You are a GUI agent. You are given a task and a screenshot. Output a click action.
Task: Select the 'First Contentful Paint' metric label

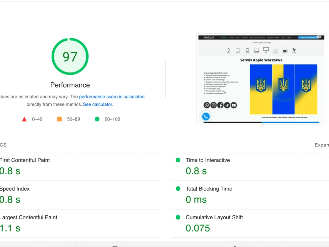pyautogui.click(x=25, y=160)
